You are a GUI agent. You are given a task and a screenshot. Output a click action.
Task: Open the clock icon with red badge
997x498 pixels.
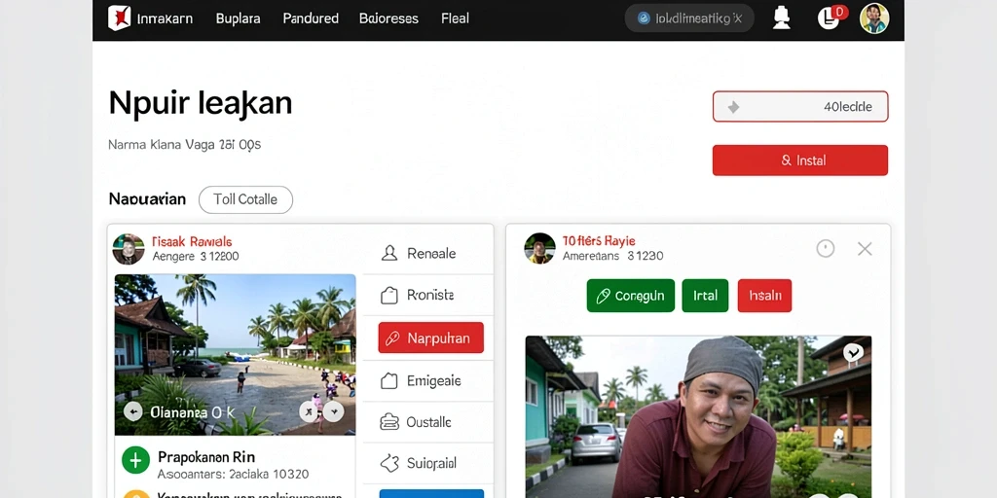click(831, 18)
